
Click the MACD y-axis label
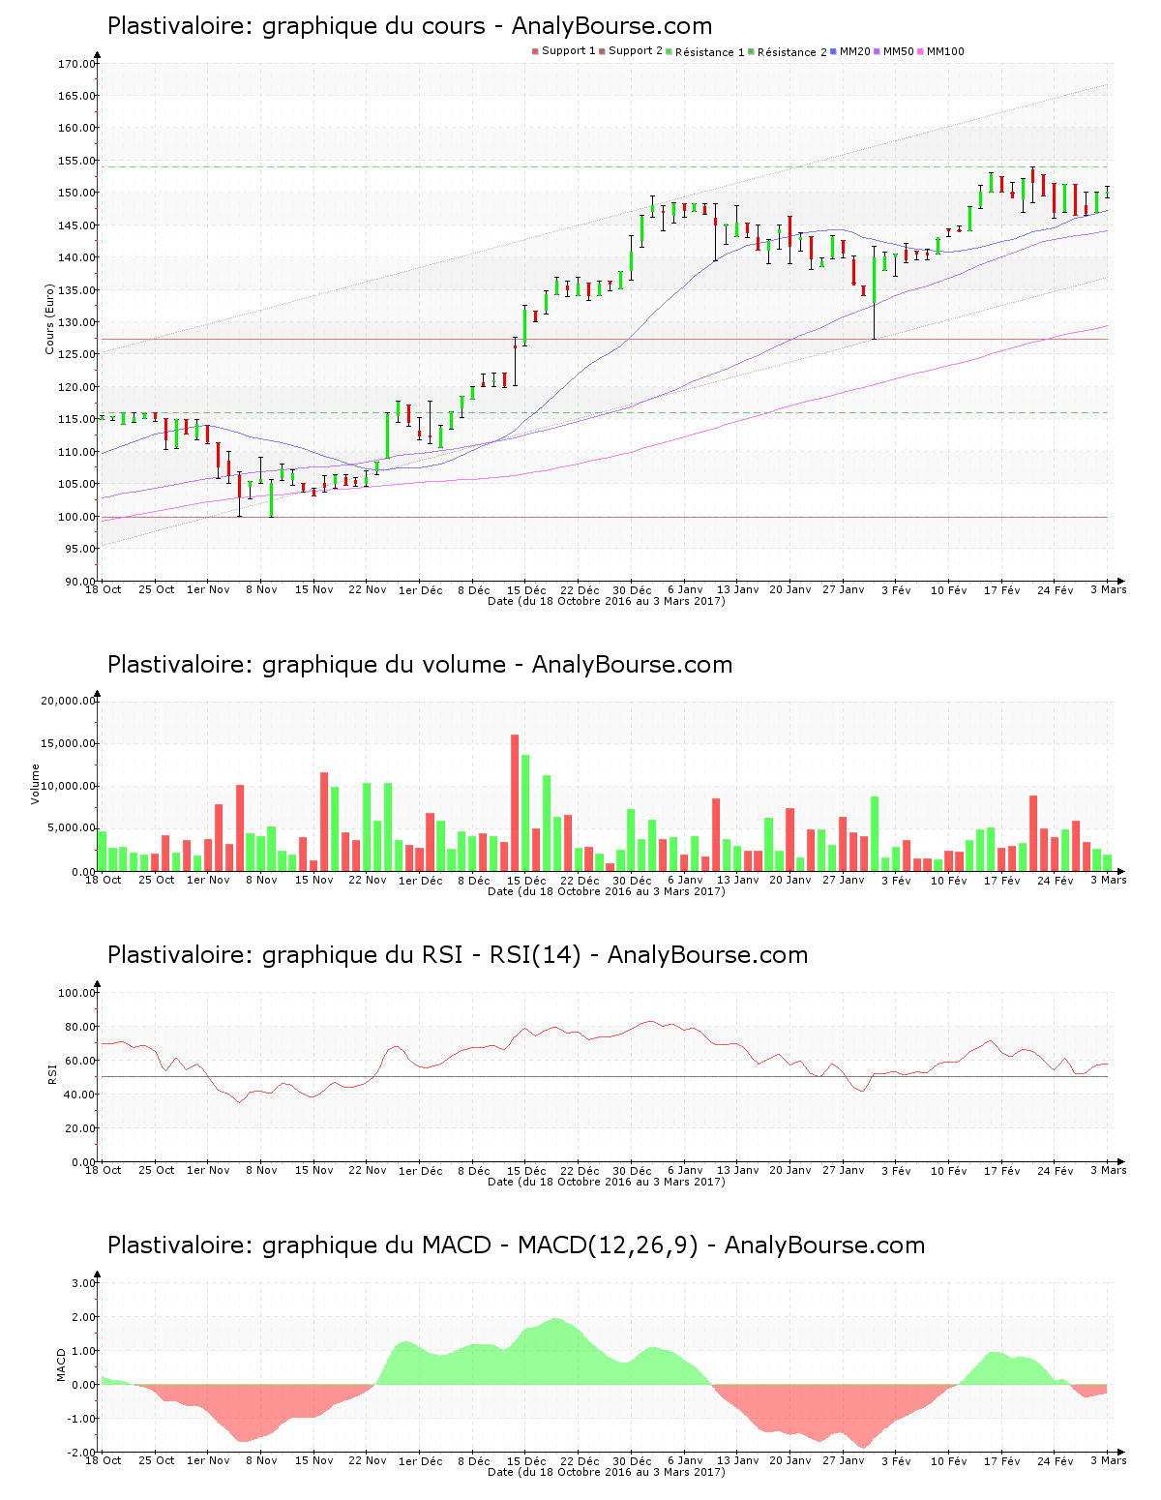[x=62, y=1365]
